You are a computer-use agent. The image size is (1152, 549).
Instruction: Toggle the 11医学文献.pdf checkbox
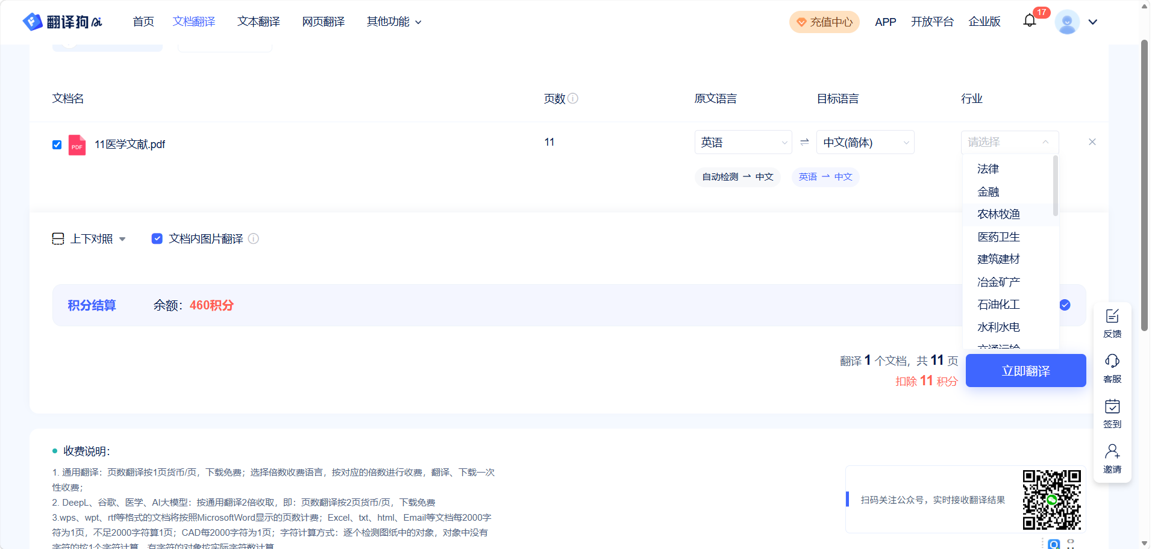57,144
